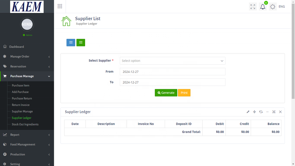Collapse the Supplier Ledger panel
This screenshot has height=166, width=295.
[267, 112]
